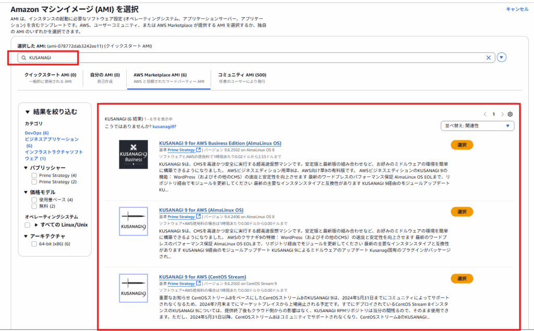
Task: Filter by インフラストラクチャソフトウェア category
Action: (54, 155)
